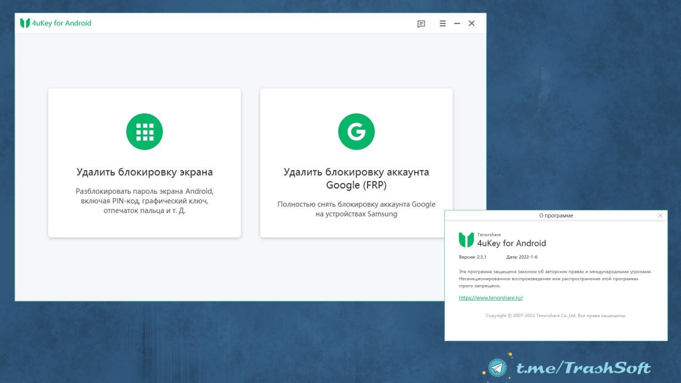This screenshot has width=681, height=383.
Task: Open the https://www.tenorshare.ru/ link
Action: pos(491,298)
